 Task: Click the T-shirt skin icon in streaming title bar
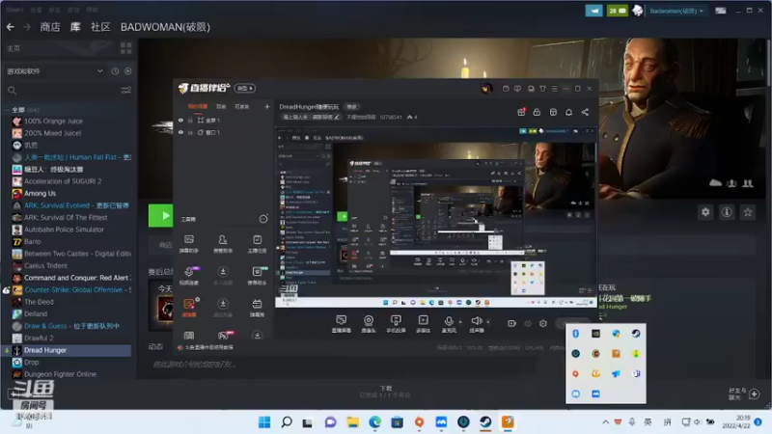(x=542, y=89)
